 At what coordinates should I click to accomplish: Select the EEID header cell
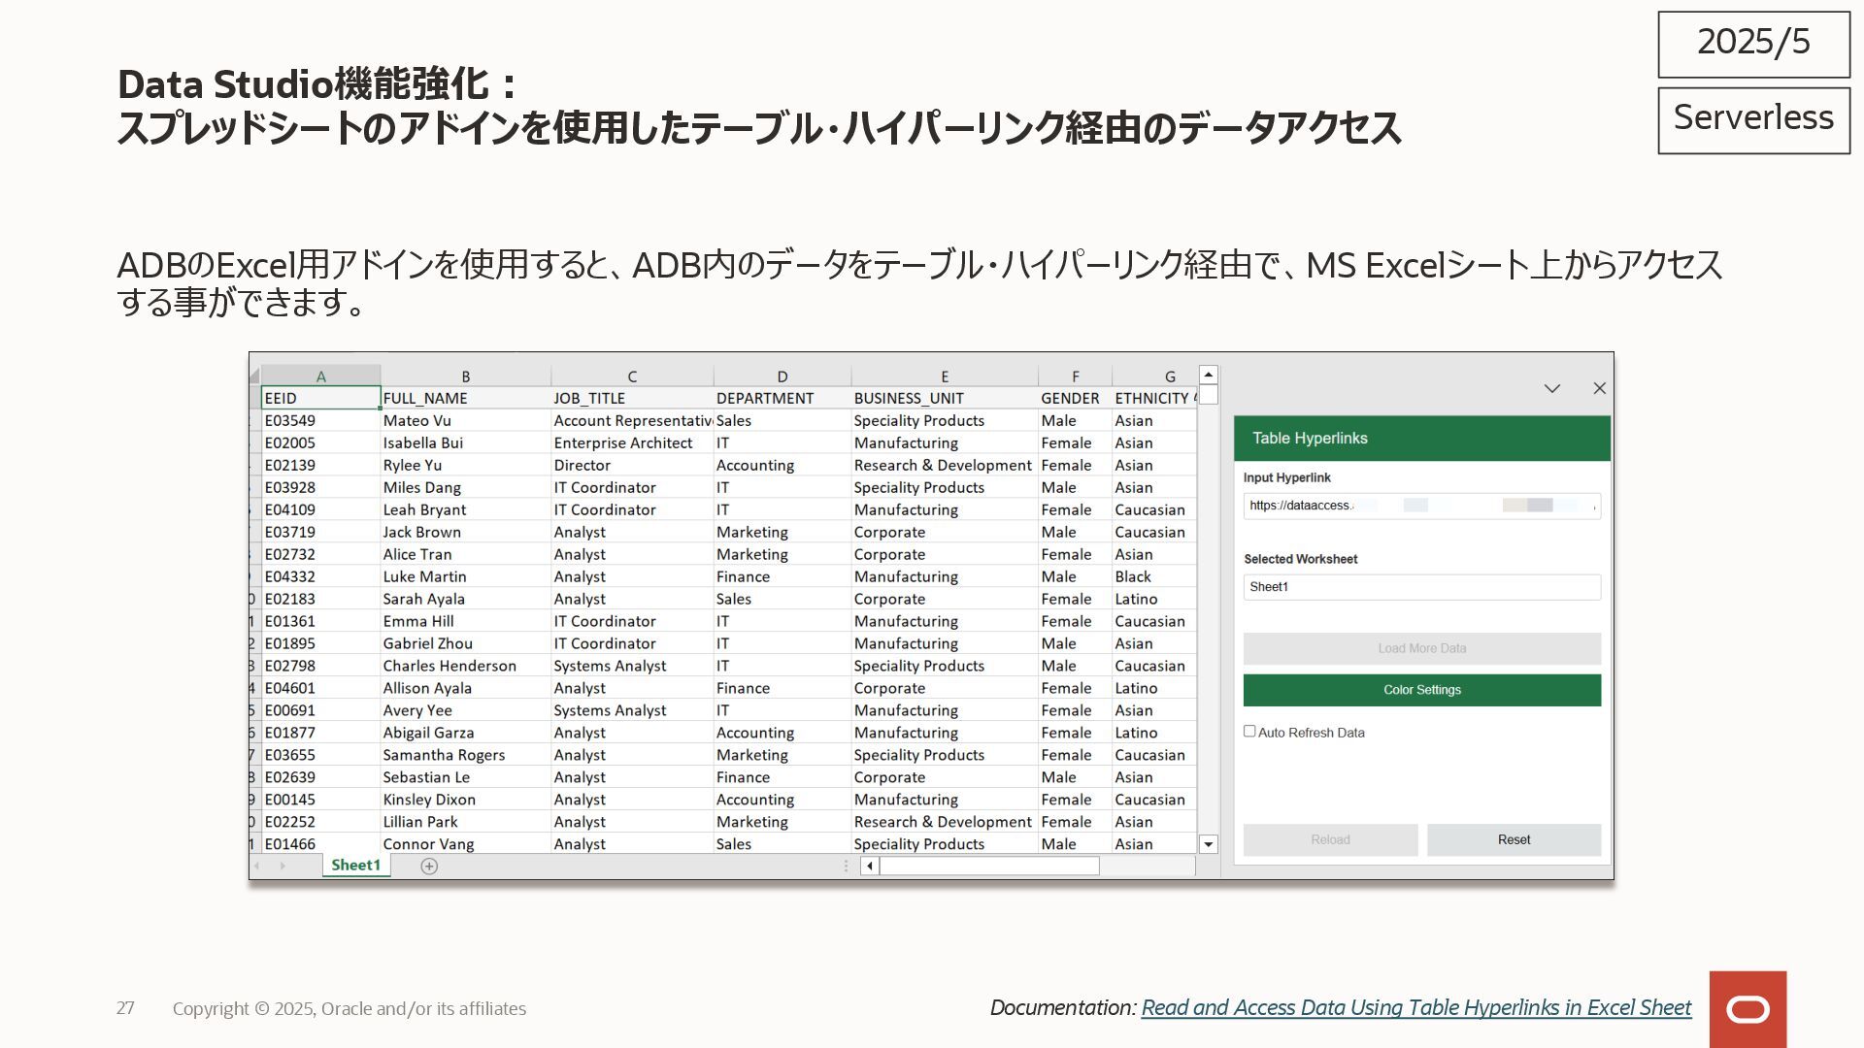[x=320, y=398]
